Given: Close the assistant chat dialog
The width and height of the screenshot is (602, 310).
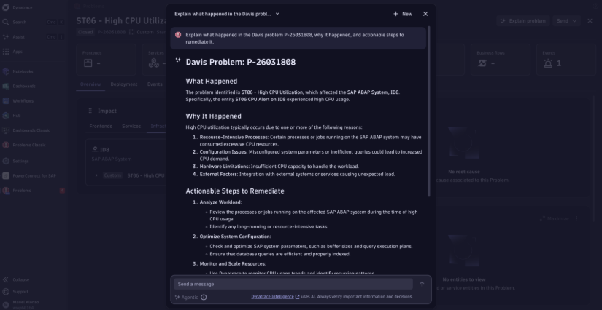Looking at the screenshot, I should pos(425,14).
